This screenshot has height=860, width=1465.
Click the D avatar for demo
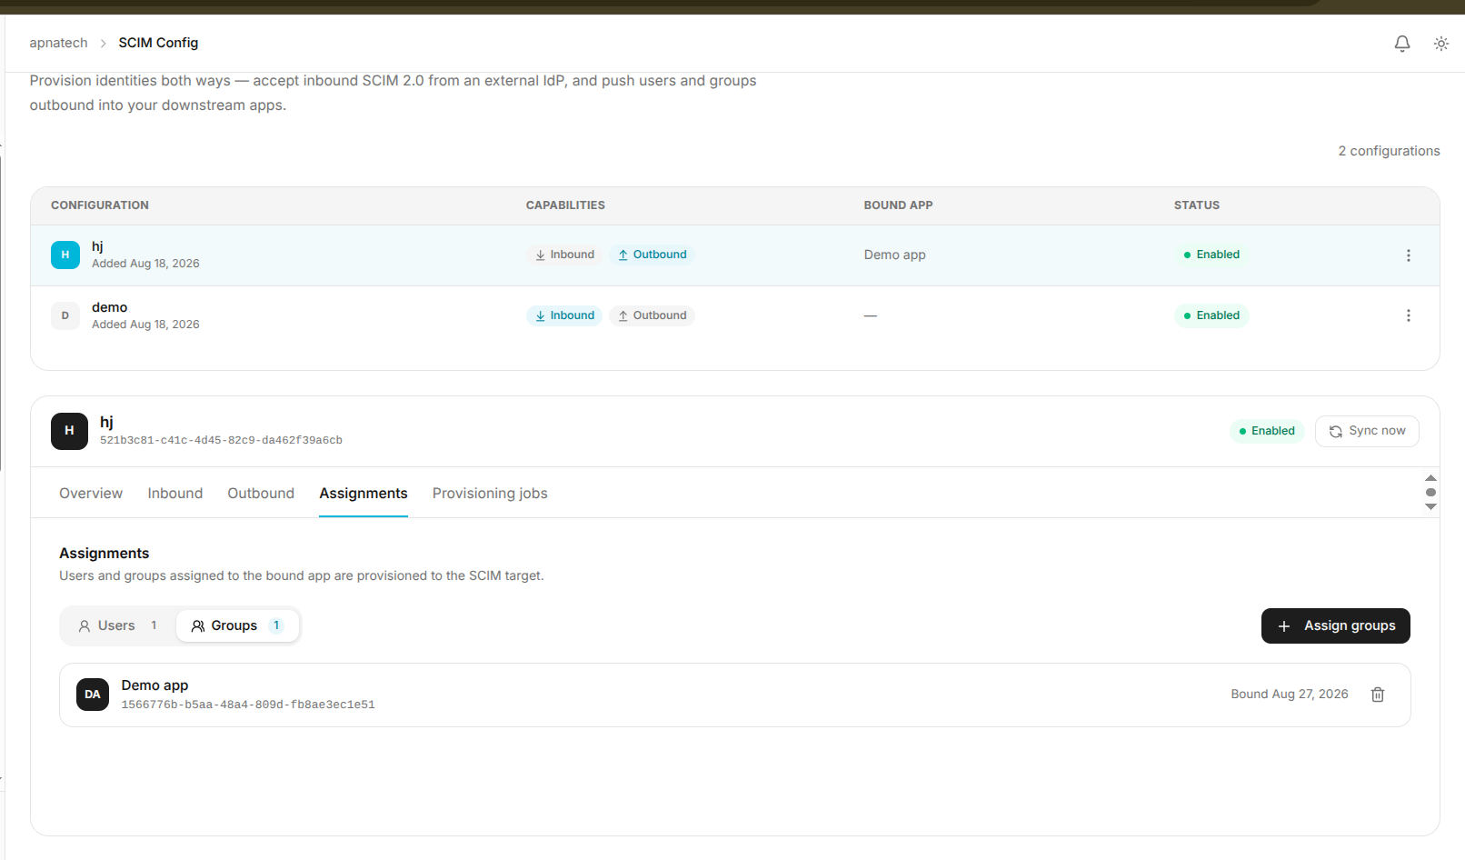(65, 316)
